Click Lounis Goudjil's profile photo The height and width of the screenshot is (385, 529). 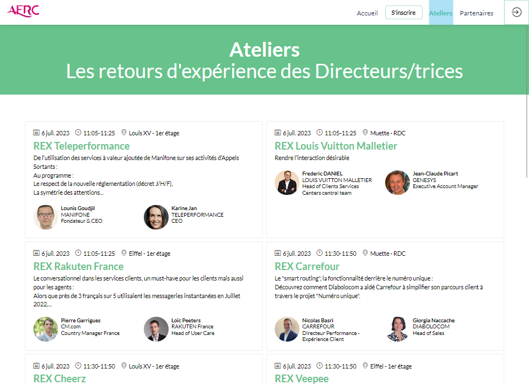click(46, 217)
